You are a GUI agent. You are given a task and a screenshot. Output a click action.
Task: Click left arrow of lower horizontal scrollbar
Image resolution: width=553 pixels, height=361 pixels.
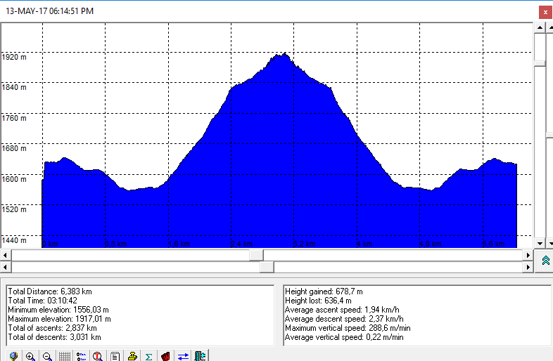click(6, 267)
